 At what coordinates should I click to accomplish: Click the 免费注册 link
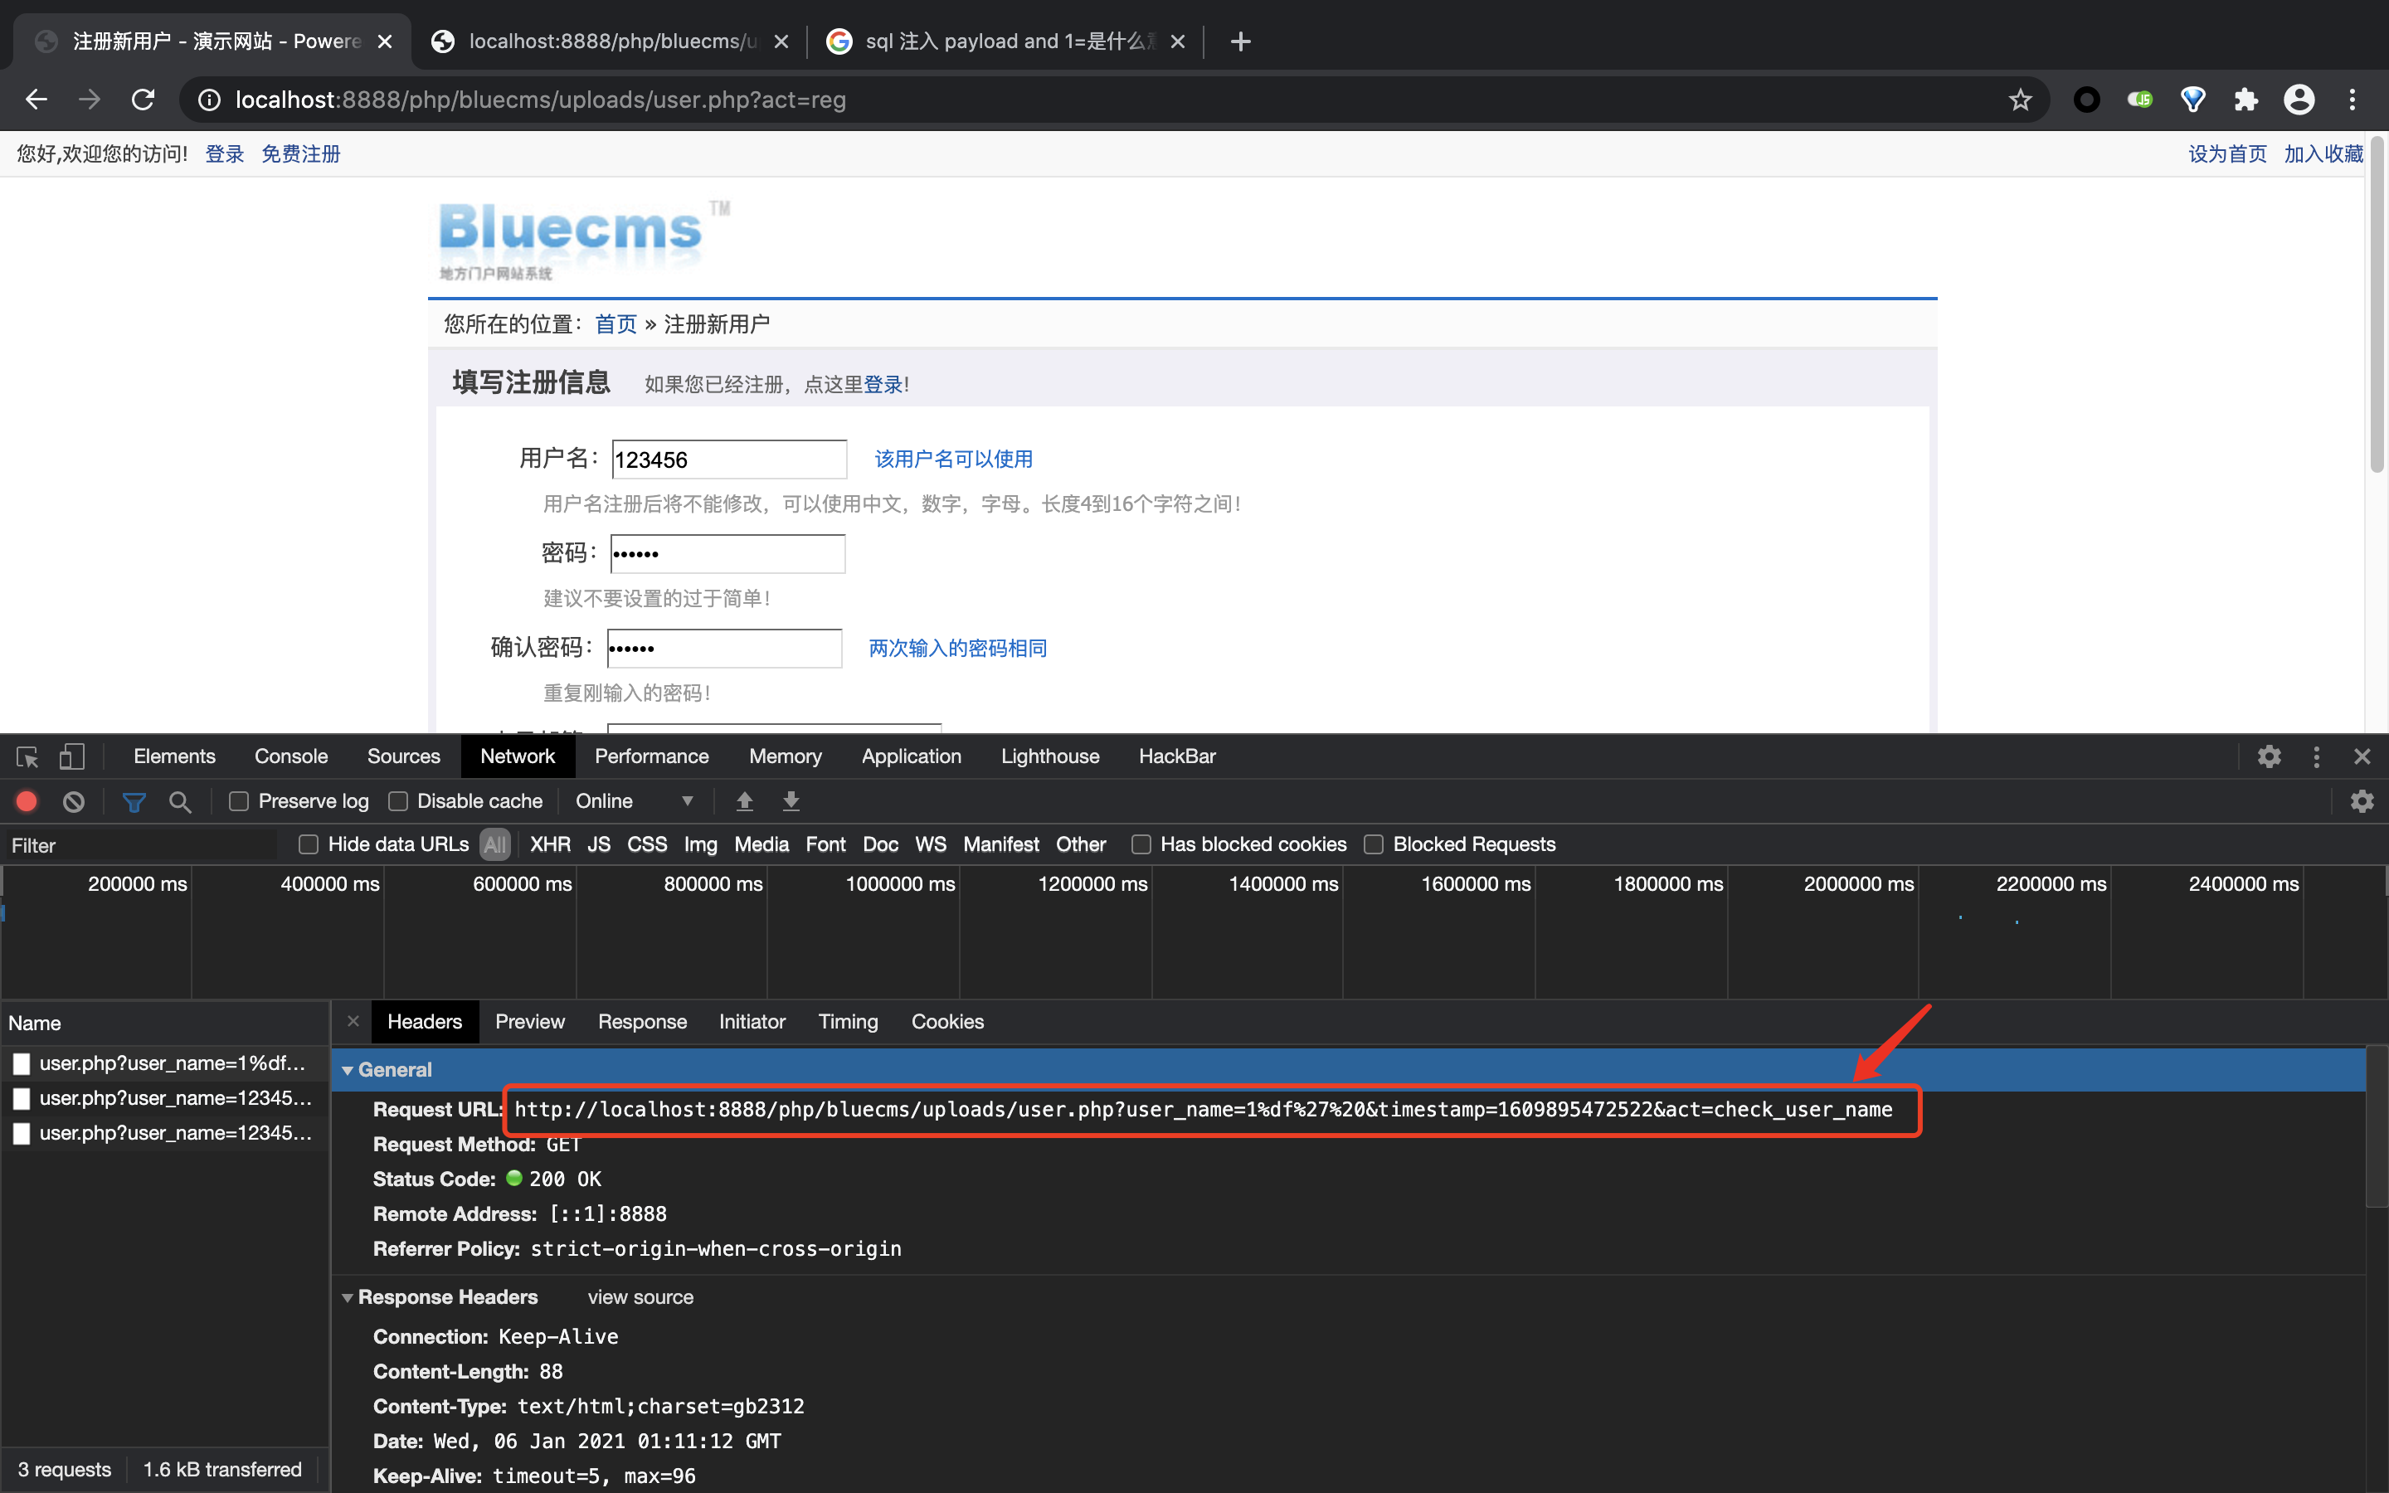tap(300, 154)
